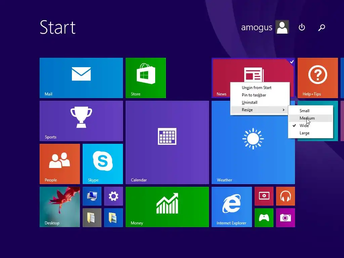Open the Weather tile
Viewport: 344px width, 258px height.
click(x=253, y=149)
